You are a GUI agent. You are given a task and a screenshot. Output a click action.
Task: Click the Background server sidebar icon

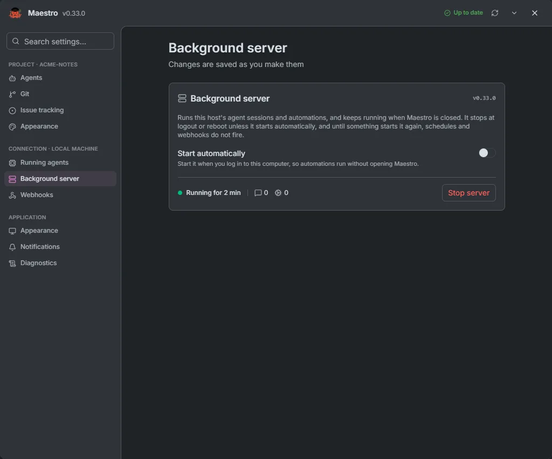pos(12,179)
